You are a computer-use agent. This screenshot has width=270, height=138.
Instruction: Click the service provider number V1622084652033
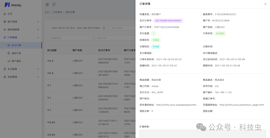tap(225, 14)
